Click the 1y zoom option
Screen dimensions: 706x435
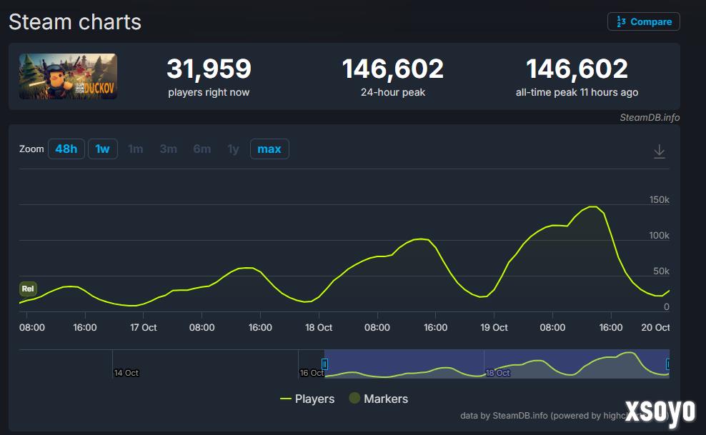coord(233,149)
